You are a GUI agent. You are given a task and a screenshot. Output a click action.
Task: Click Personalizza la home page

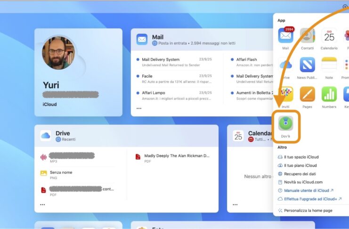tap(305, 211)
